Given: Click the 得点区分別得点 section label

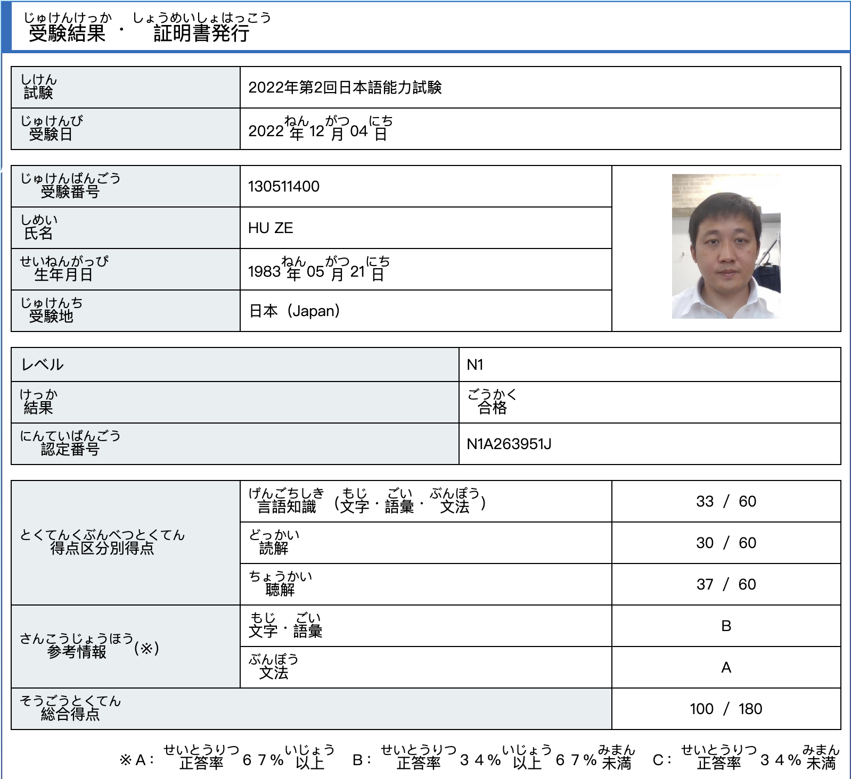Looking at the screenshot, I should [x=102, y=542].
